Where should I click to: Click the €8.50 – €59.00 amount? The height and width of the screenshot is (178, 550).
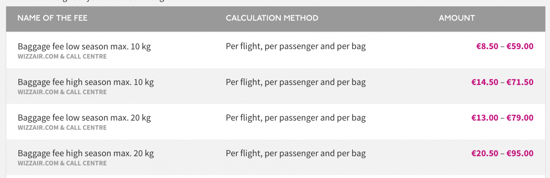tap(505, 46)
